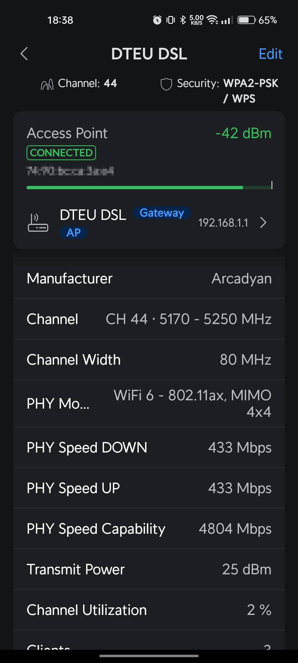Image resolution: width=298 pixels, height=663 pixels.
Task: Select the PHY Speed DOWN row
Action: click(149, 448)
